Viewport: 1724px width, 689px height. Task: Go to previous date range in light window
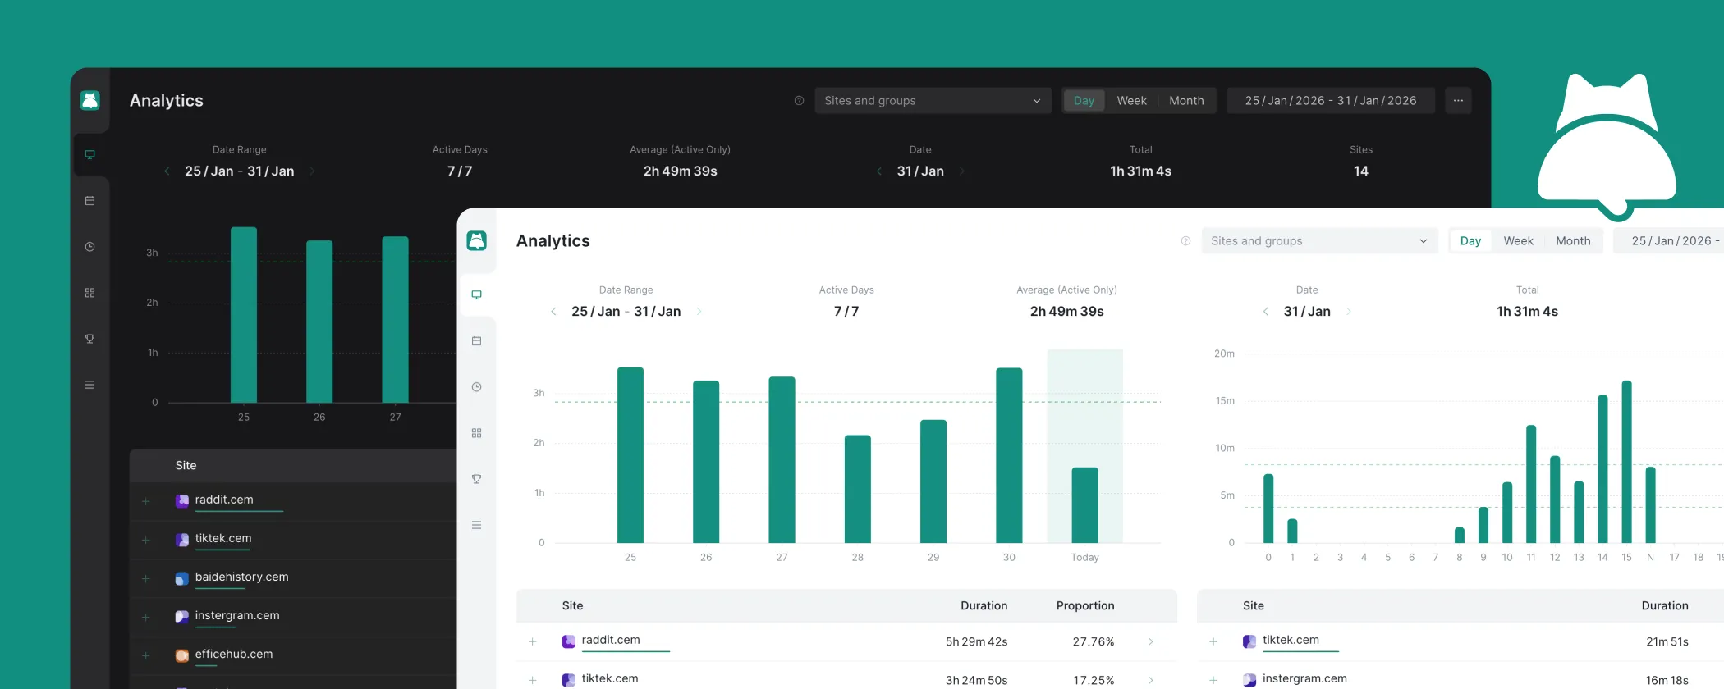coord(553,312)
